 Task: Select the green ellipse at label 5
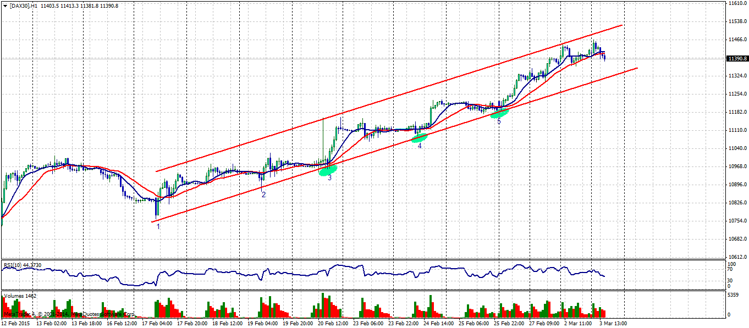click(x=499, y=114)
